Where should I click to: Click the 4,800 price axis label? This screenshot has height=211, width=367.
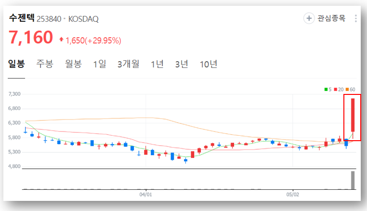click(14, 166)
